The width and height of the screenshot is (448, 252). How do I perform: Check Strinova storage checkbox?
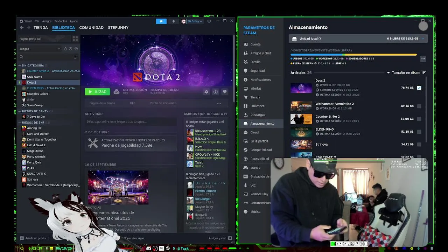[x=419, y=144]
